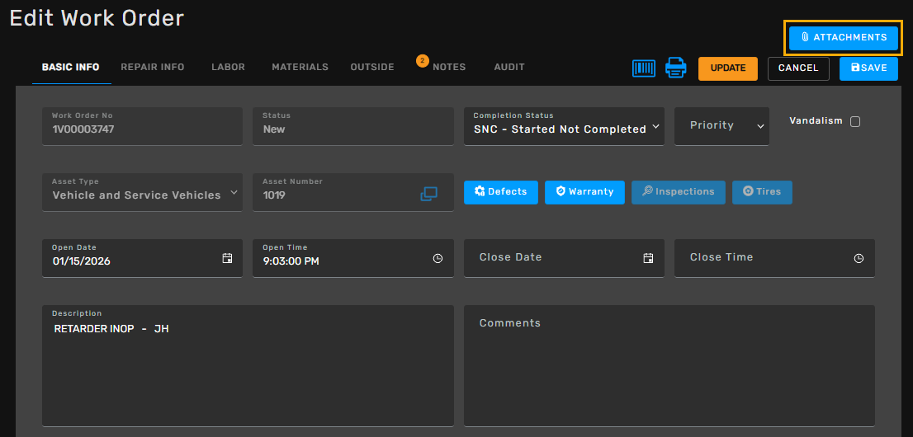
Task: Toggle the Vandalism checkbox
Action: pyautogui.click(x=854, y=121)
